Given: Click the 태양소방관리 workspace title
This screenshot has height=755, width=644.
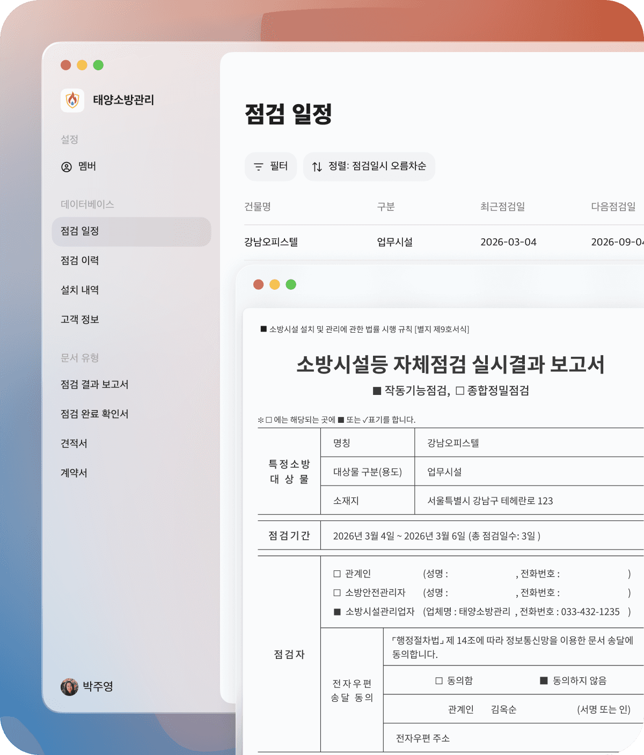Looking at the screenshot, I should pos(123,100).
